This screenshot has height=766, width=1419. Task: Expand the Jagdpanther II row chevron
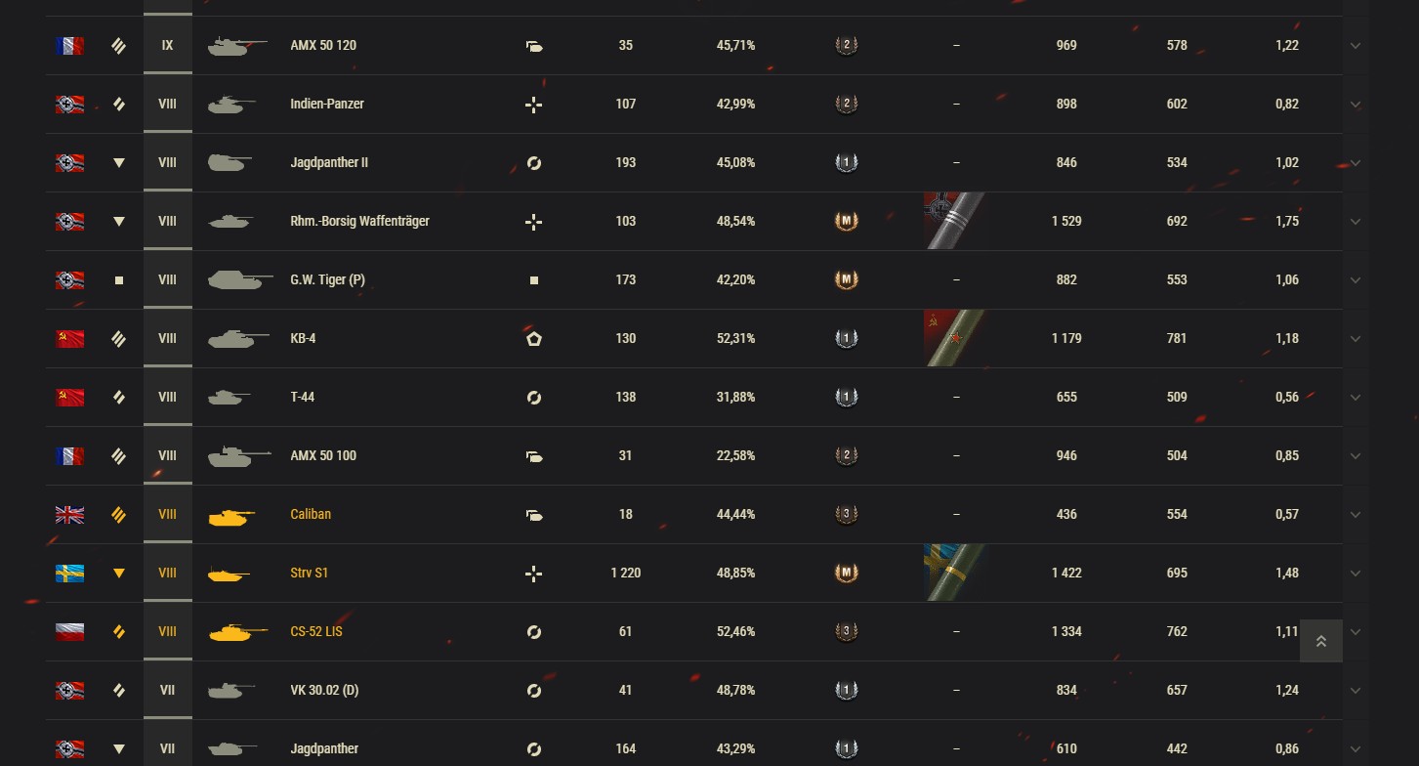coord(1355,163)
